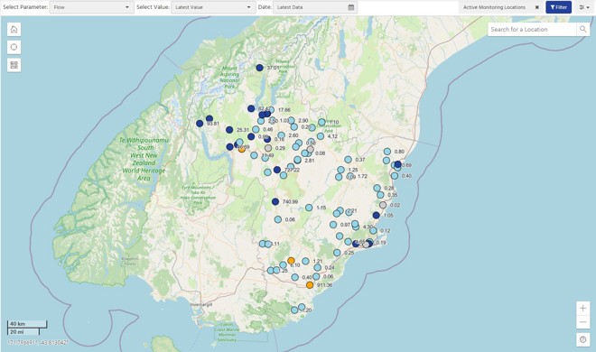Click the Active Monitoring Locations tag
The height and width of the screenshot is (352, 596).
pyautogui.click(x=494, y=7)
